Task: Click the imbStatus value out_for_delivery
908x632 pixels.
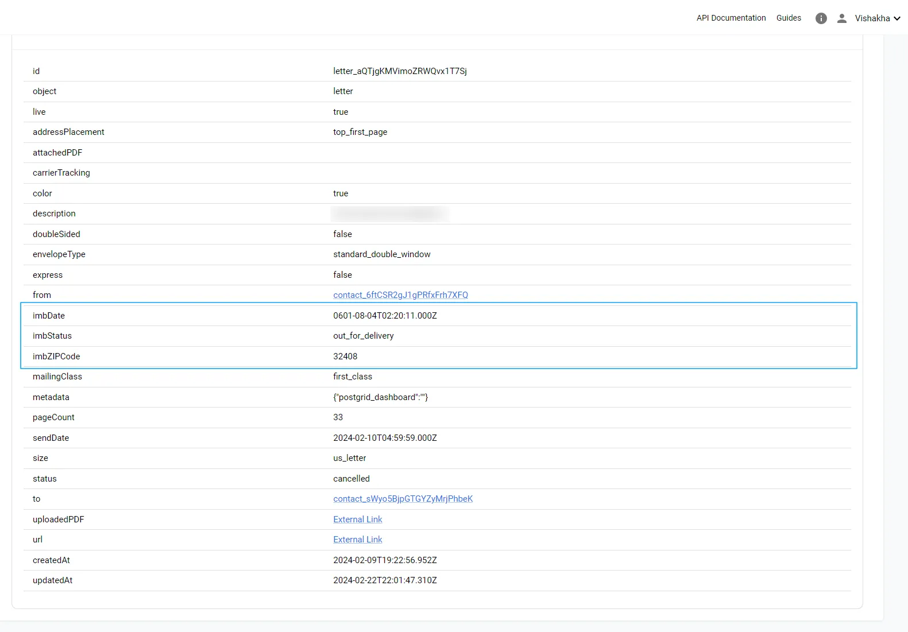Action: click(363, 336)
